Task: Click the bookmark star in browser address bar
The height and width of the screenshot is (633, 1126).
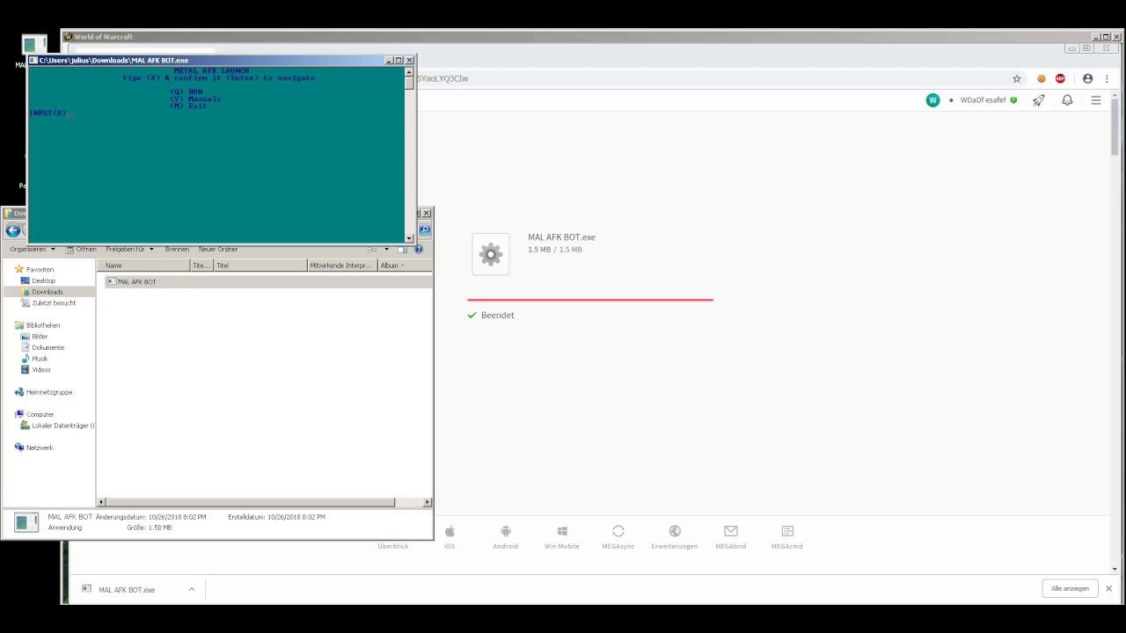Action: tap(1017, 78)
